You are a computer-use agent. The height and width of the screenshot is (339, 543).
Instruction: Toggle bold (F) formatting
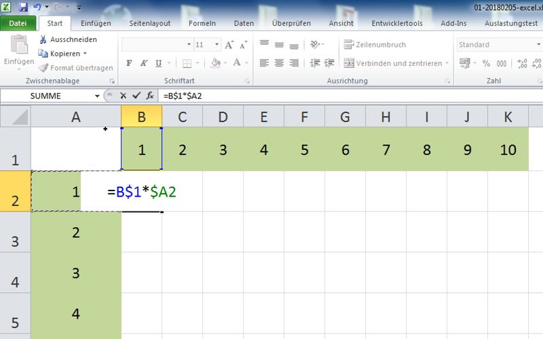(129, 63)
